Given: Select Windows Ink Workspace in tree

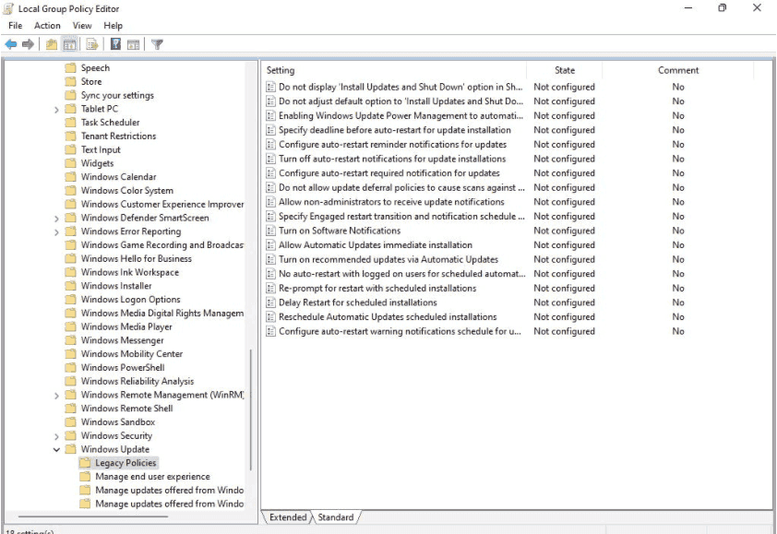Looking at the screenshot, I should pyautogui.click(x=130, y=272).
